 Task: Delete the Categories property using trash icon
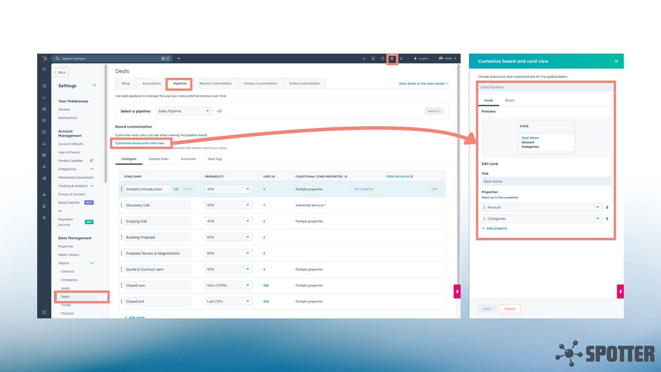click(607, 218)
